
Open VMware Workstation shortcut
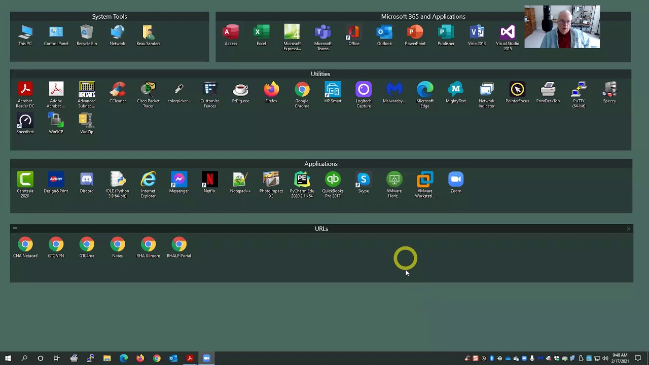pos(425,185)
